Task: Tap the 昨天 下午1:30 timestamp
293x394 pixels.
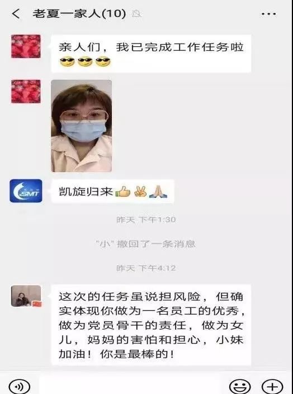Action: [x=146, y=220]
